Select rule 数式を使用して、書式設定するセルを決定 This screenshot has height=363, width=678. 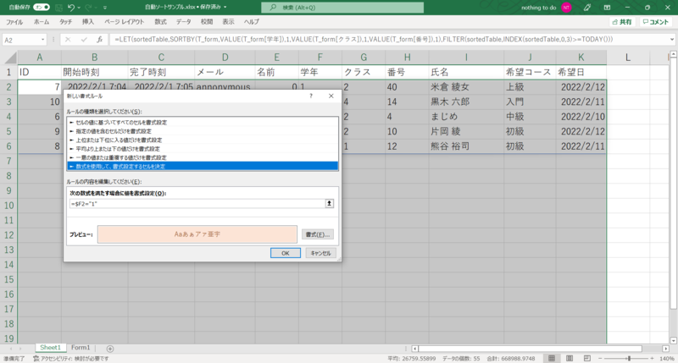pos(203,166)
